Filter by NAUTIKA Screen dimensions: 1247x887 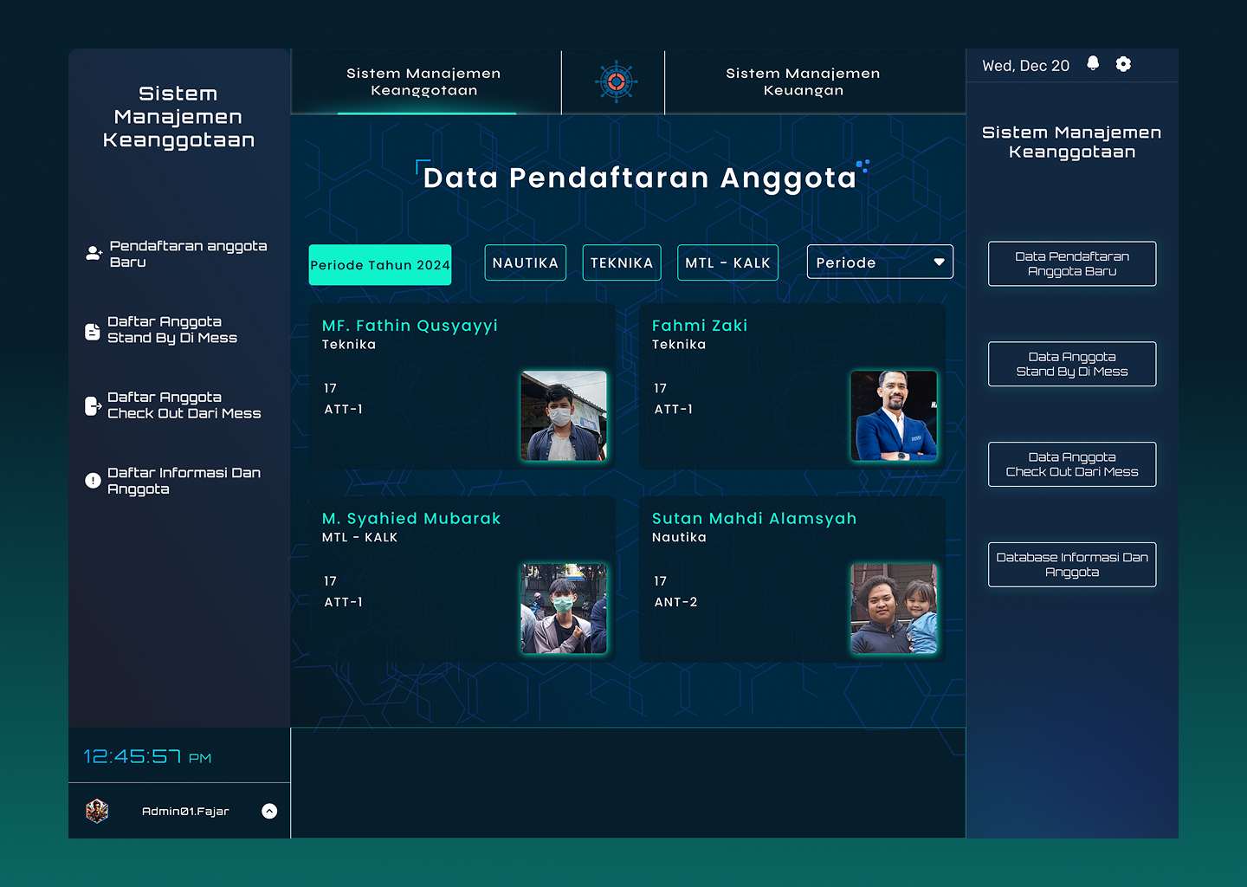point(526,262)
